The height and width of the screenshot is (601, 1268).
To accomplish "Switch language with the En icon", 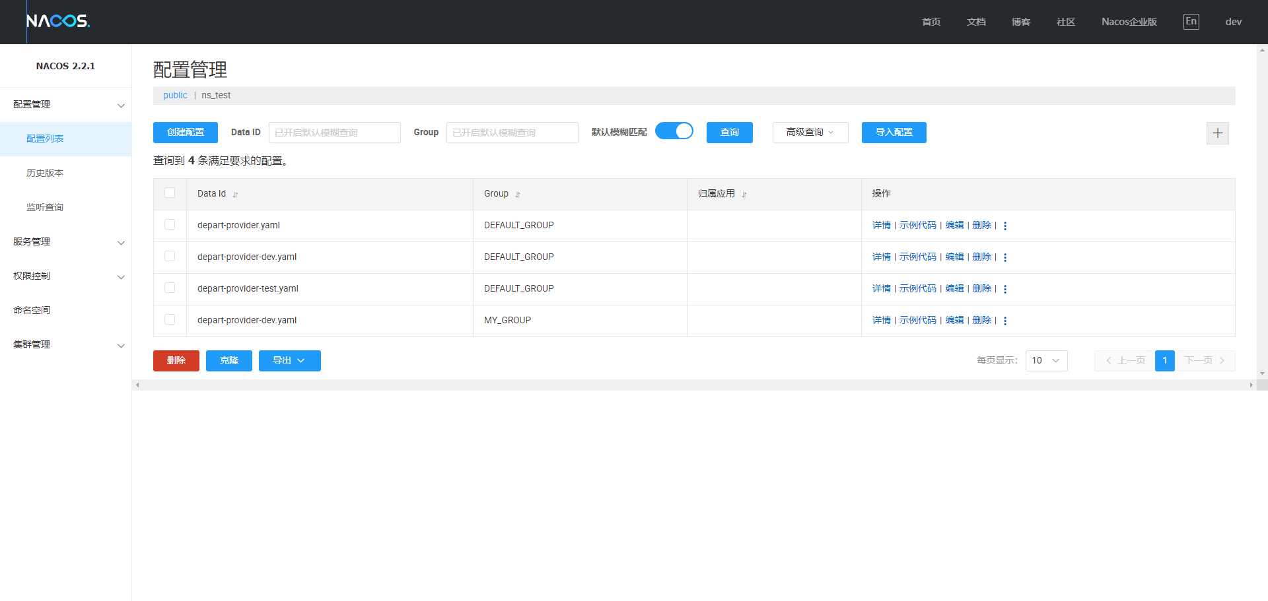I will pos(1191,21).
